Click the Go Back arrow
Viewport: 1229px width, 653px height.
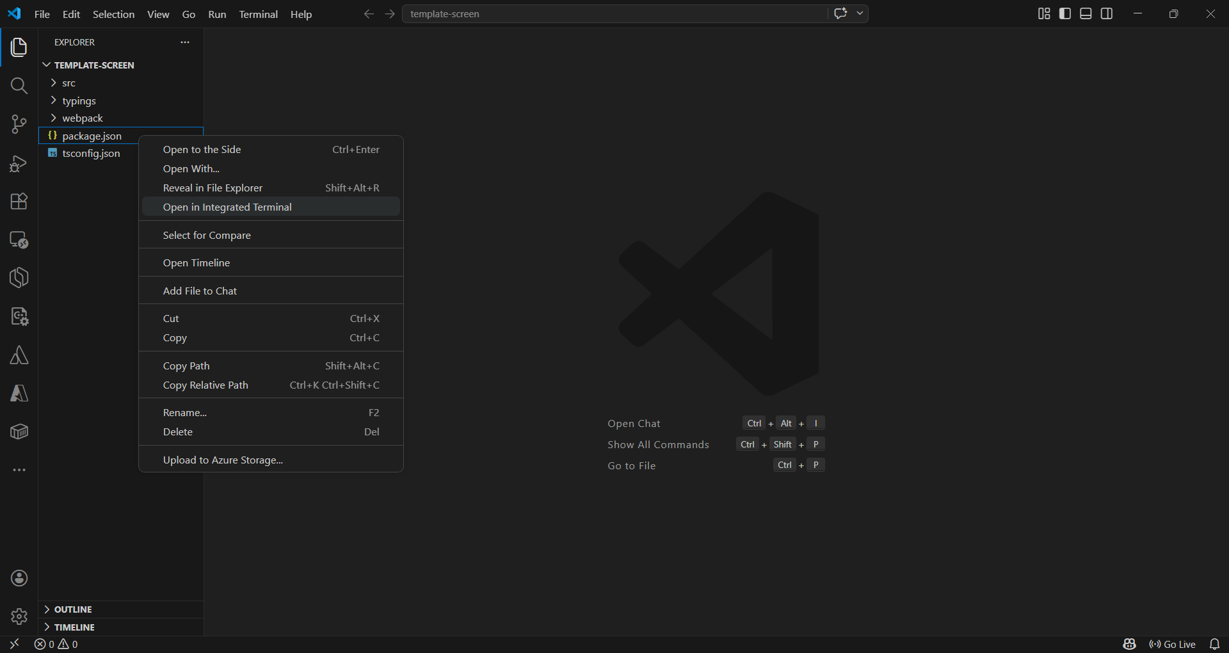click(x=369, y=13)
